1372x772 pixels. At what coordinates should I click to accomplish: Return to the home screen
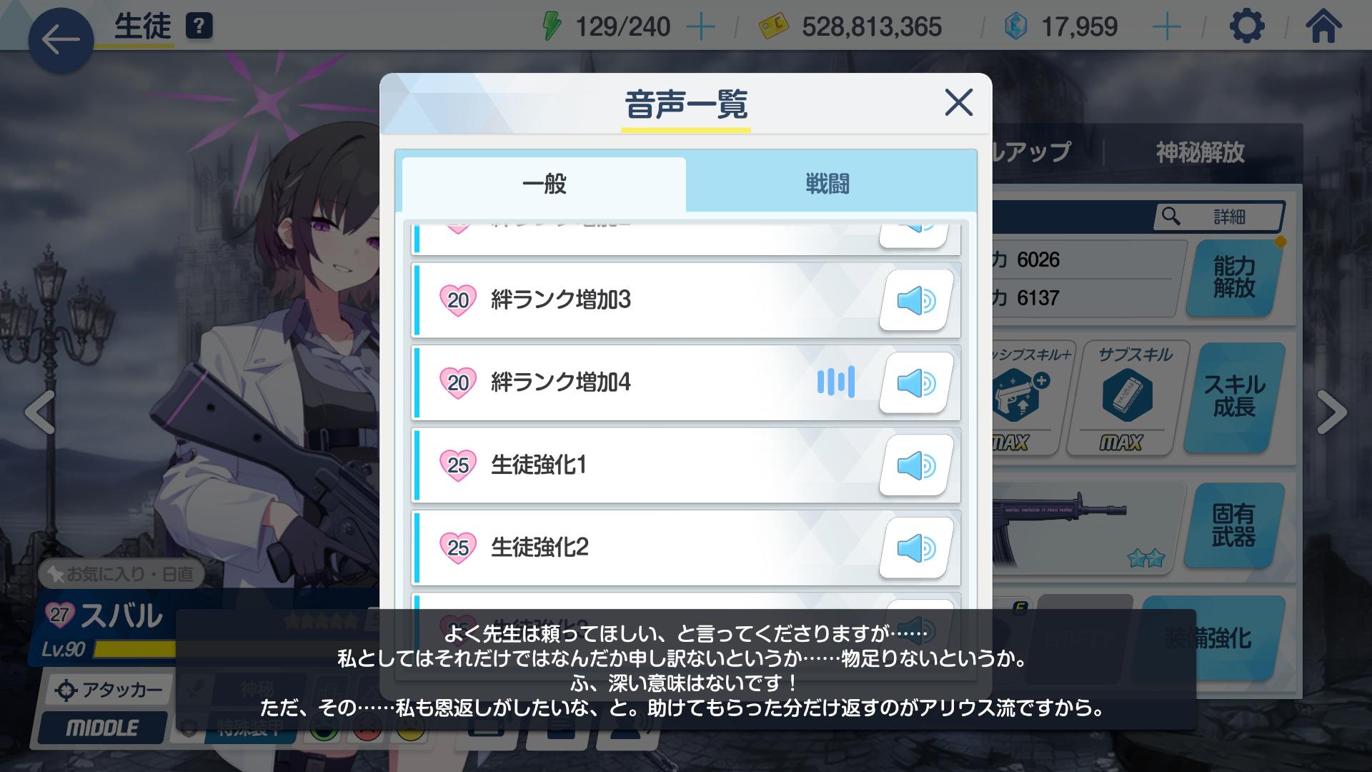pyautogui.click(x=1323, y=27)
